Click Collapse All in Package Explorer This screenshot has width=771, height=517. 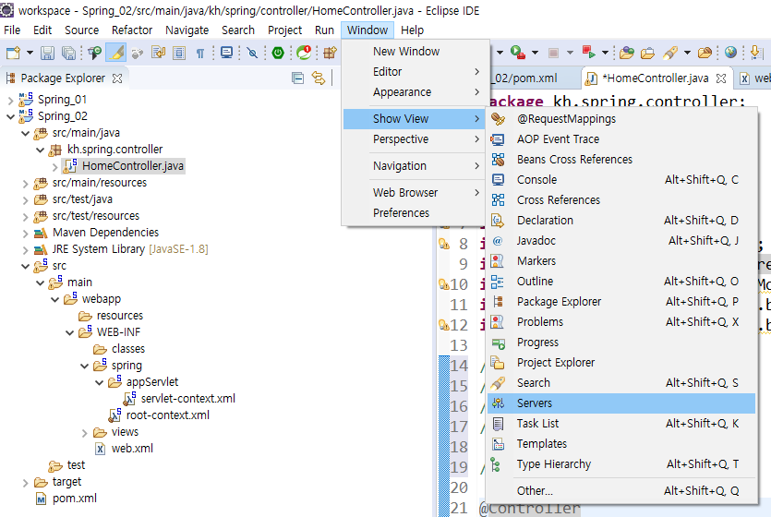(x=297, y=78)
